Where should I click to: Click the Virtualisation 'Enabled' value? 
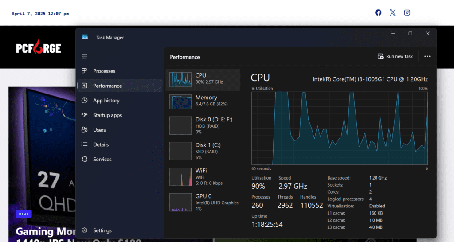pos(377,206)
